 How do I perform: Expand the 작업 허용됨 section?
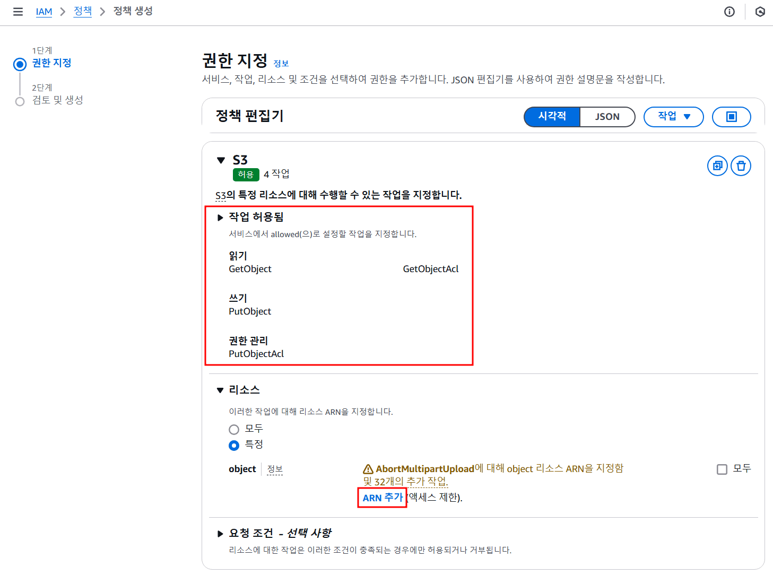[x=220, y=217]
